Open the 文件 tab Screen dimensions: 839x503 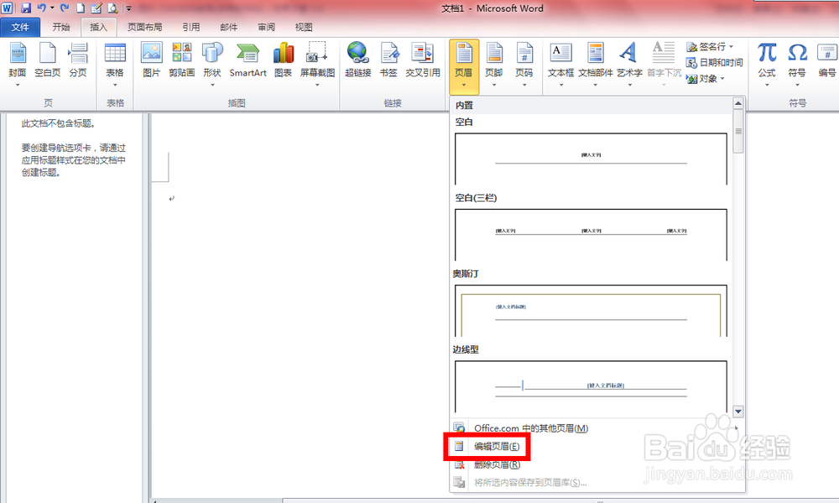(x=20, y=28)
